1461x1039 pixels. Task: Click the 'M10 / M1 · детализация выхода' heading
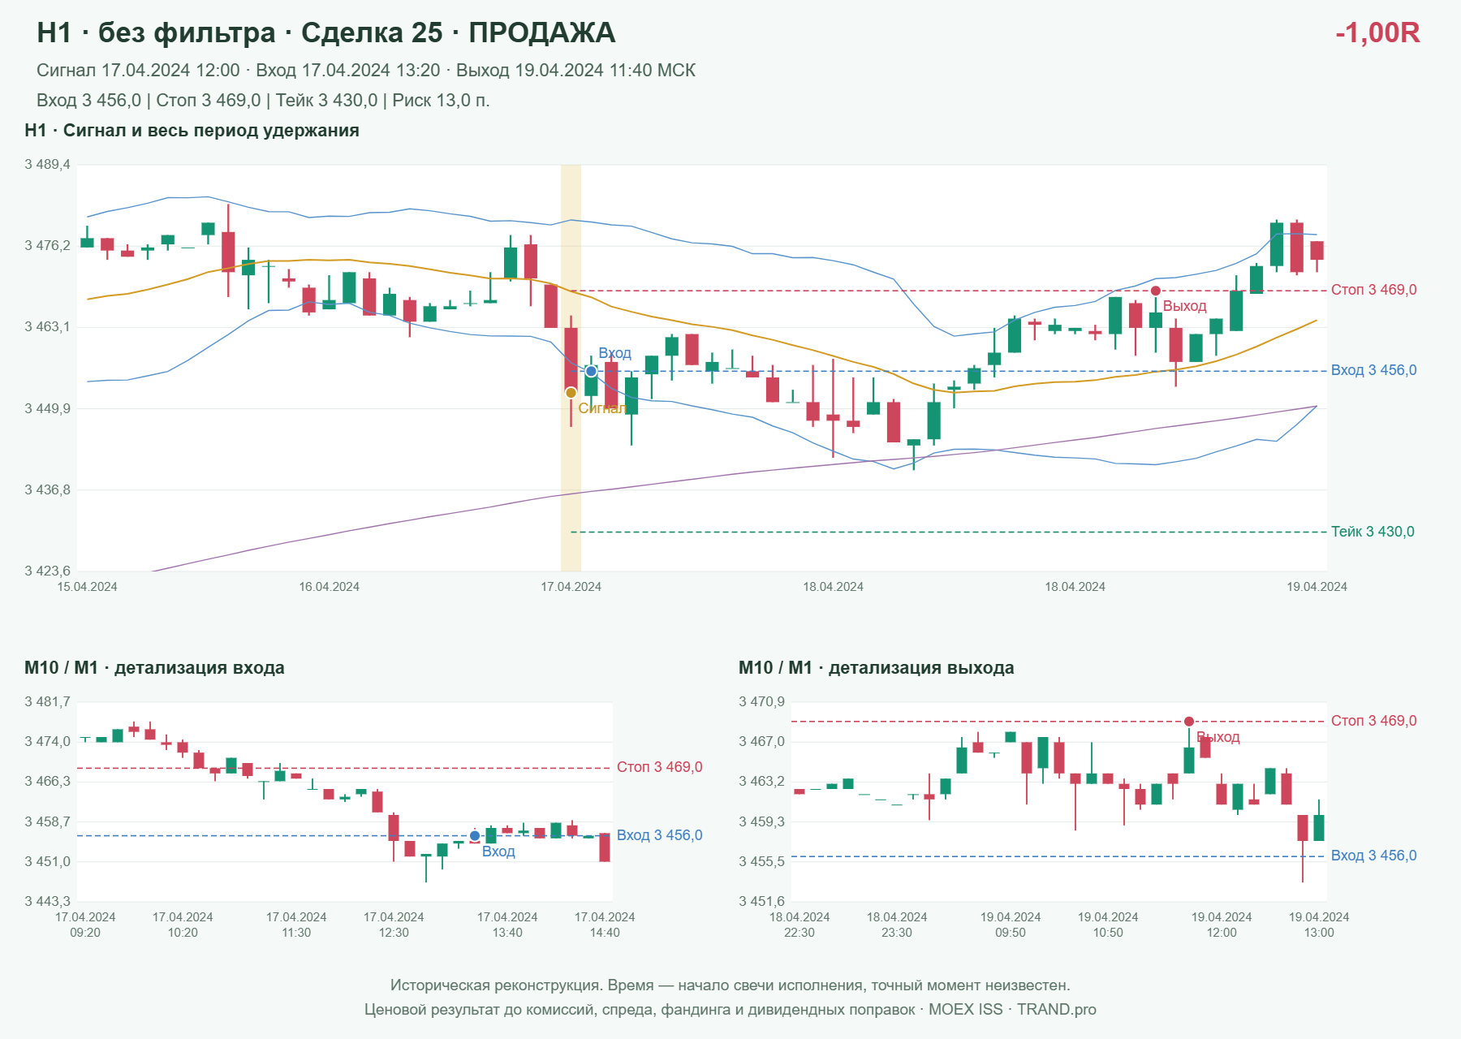tap(877, 668)
